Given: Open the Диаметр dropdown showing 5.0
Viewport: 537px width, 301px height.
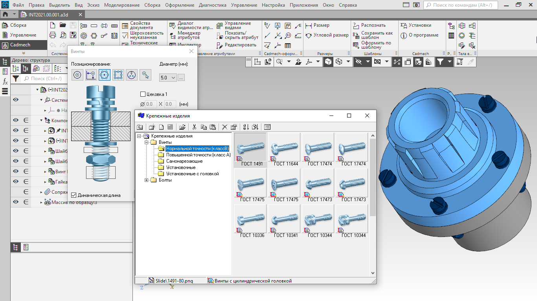Looking at the screenshot, I should [168, 78].
